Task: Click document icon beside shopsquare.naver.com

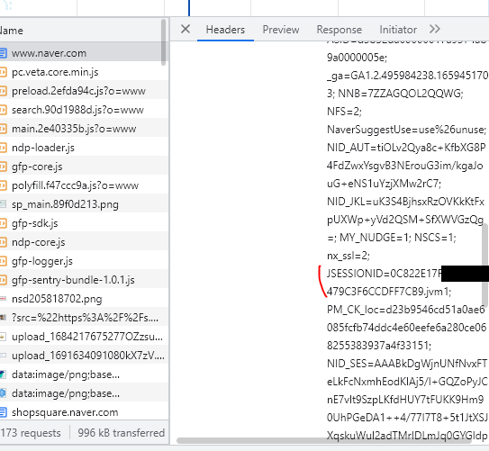Action: 3,412
